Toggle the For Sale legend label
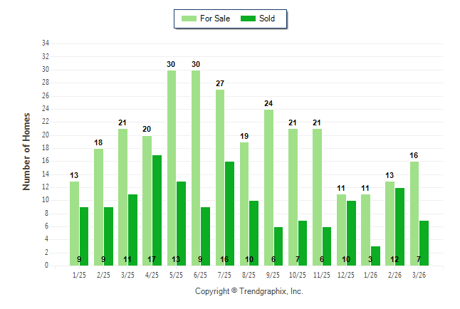Viewport: 460px width, 309px height. pos(216,19)
